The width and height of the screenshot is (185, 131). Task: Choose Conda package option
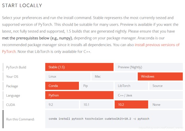click(62, 86)
